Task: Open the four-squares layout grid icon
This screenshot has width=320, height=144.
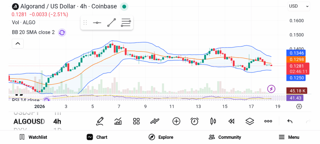Action: point(136,121)
